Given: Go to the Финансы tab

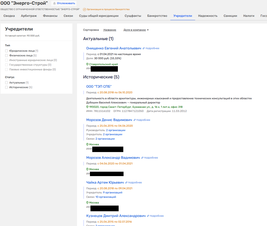Looking at the screenshot, I should coord(50,16).
